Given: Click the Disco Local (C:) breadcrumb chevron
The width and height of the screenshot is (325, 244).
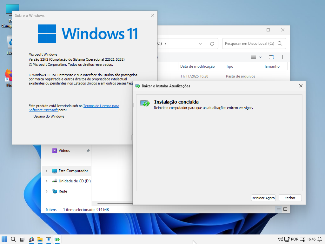Looking at the screenshot, I should (165, 44).
